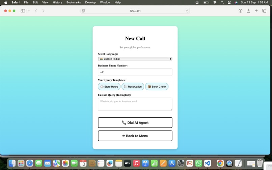Select the Store Hours query template

pos(109,87)
